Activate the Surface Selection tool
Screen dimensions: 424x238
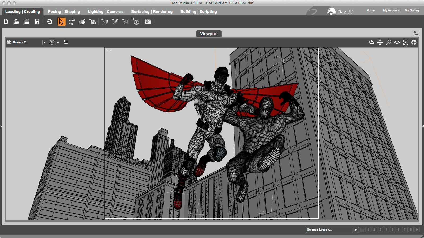click(x=82, y=21)
